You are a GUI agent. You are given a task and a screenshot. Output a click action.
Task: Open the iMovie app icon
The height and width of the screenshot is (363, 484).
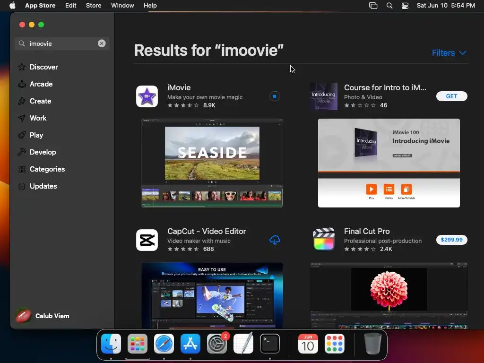147,96
